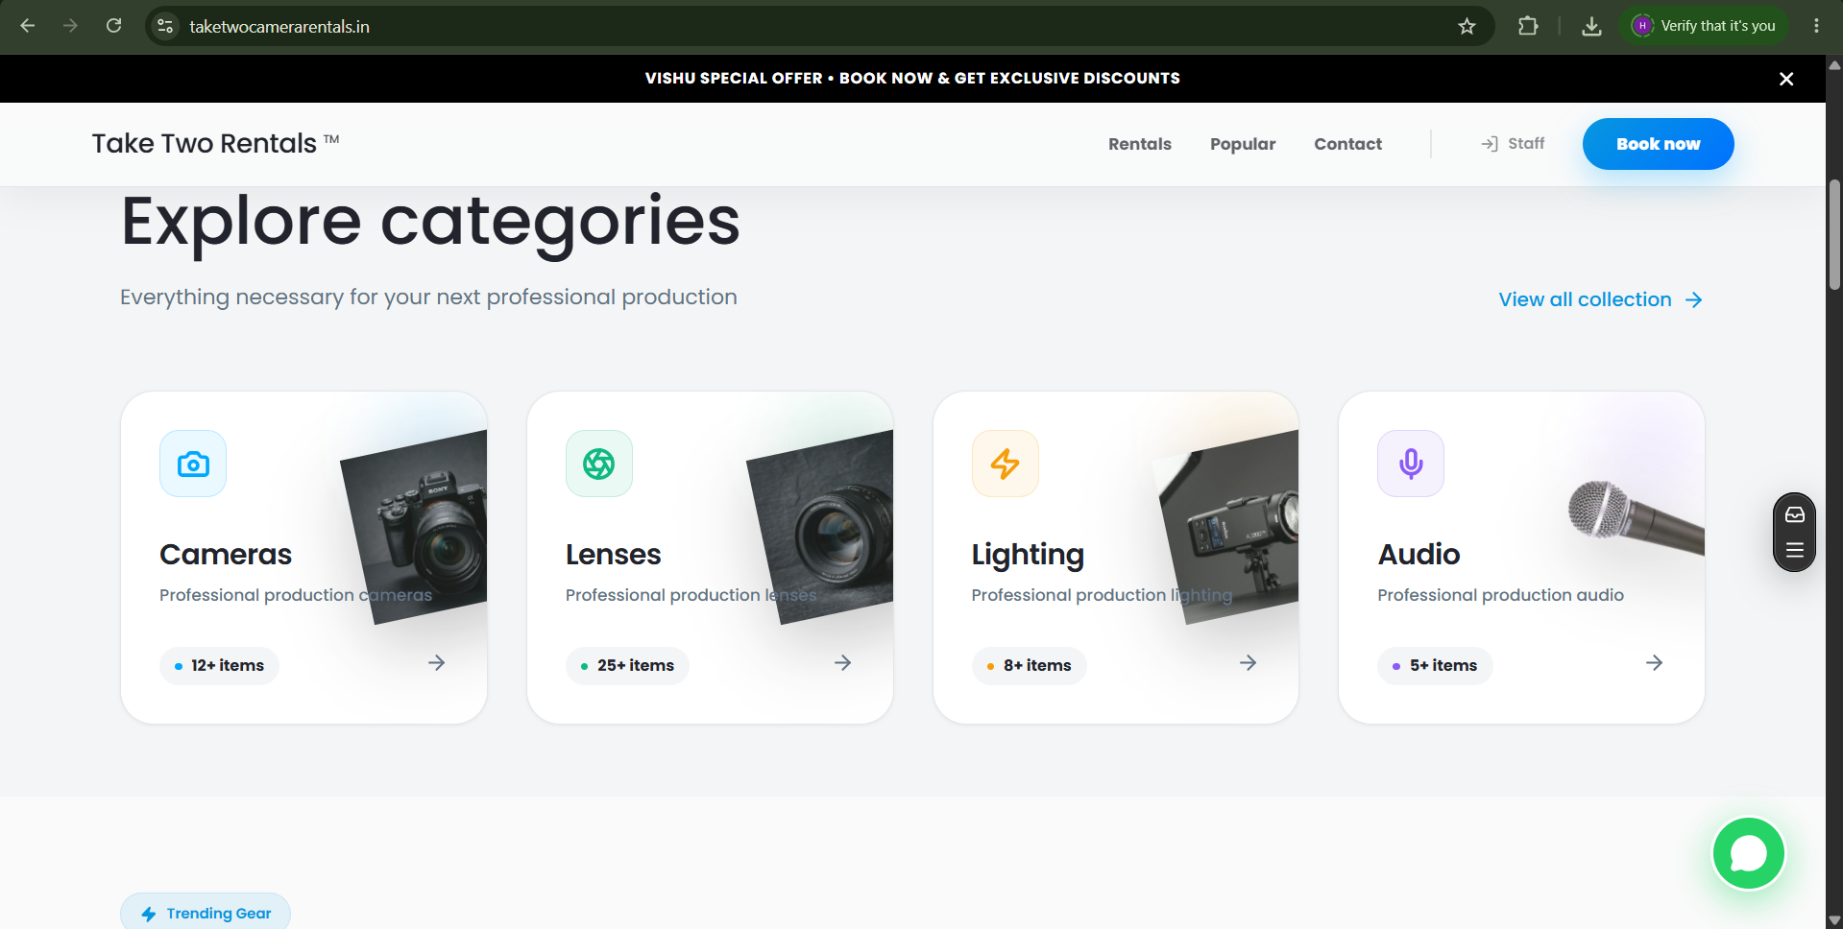This screenshot has height=929, width=1843.
Task: Dismiss the Vishu special offer banner
Action: pyautogui.click(x=1786, y=79)
